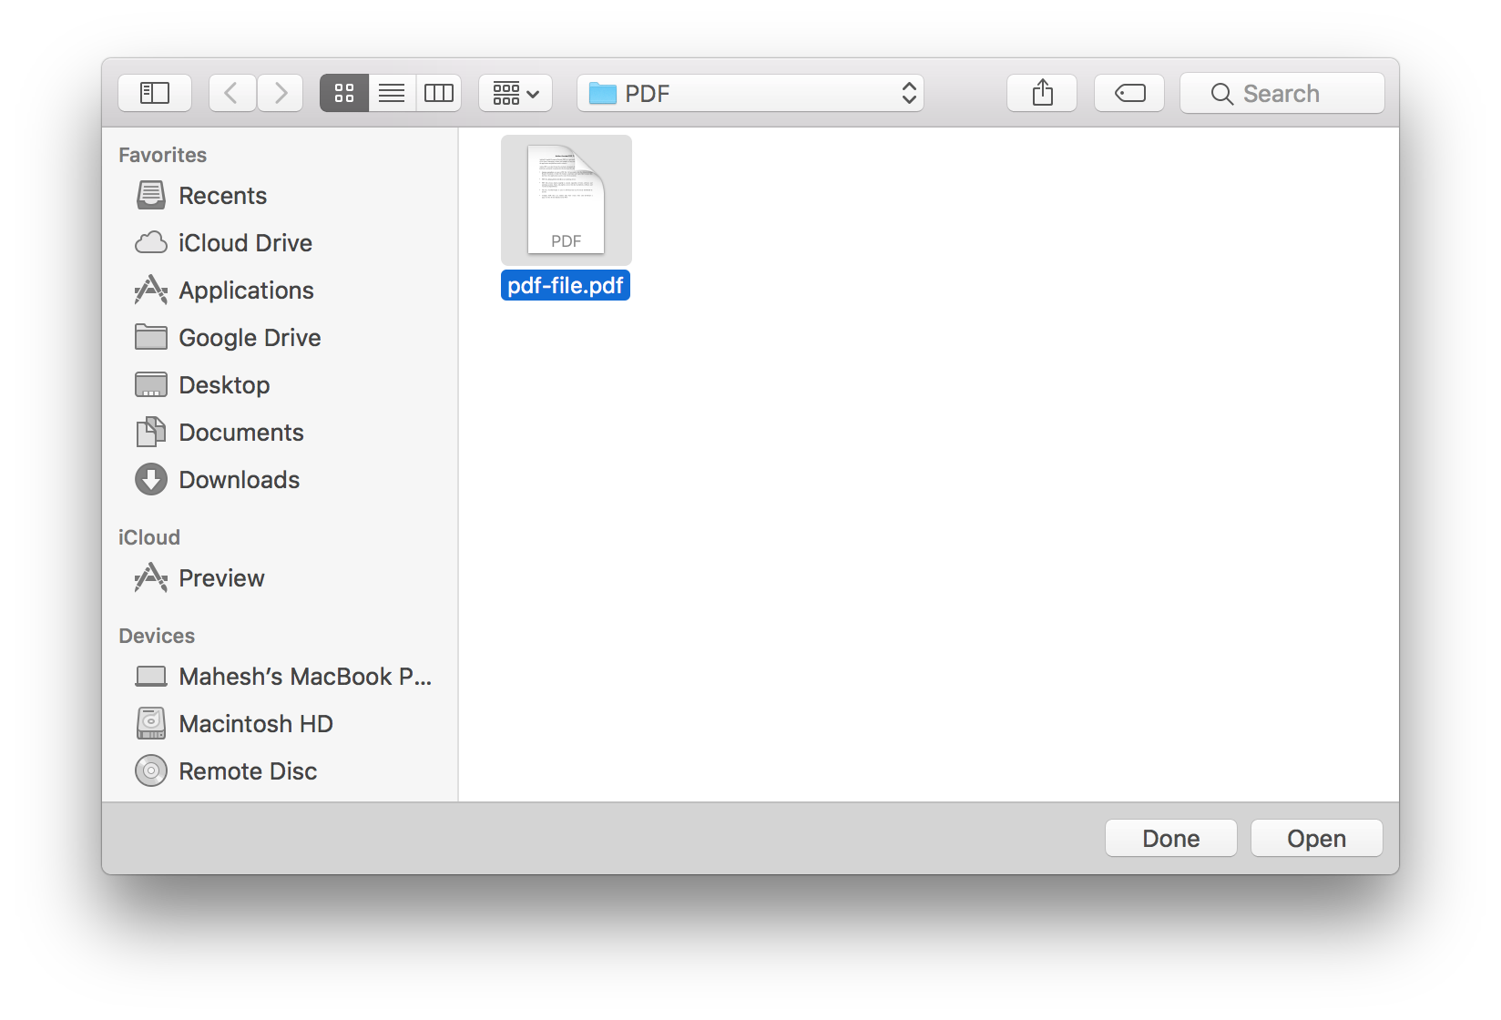Click the Search field
This screenshot has width=1501, height=1020.
1281,92
